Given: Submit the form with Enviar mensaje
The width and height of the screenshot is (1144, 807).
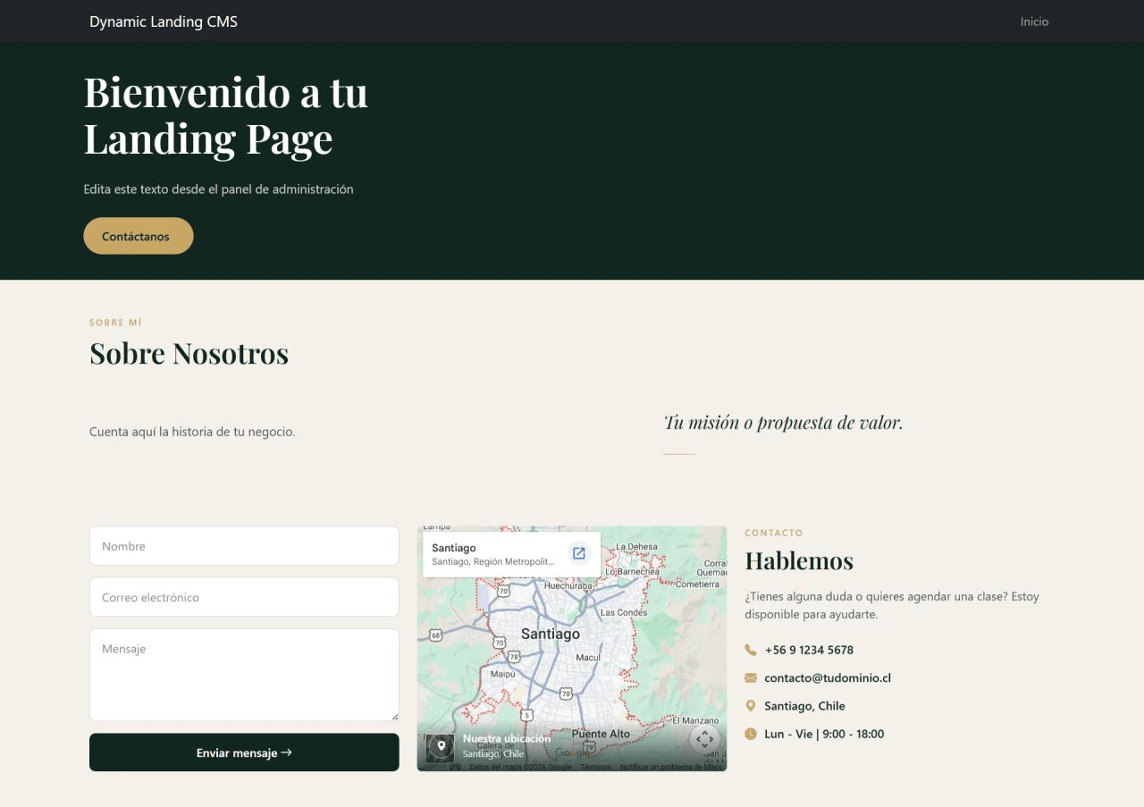Looking at the screenshot, I should point(244,752).
